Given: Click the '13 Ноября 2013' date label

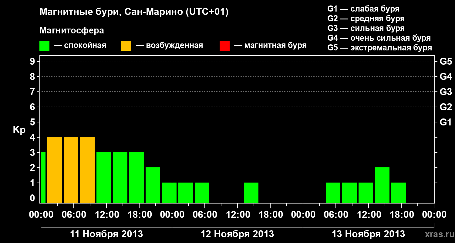Looking at the screenshot, I should coord(369,234).
